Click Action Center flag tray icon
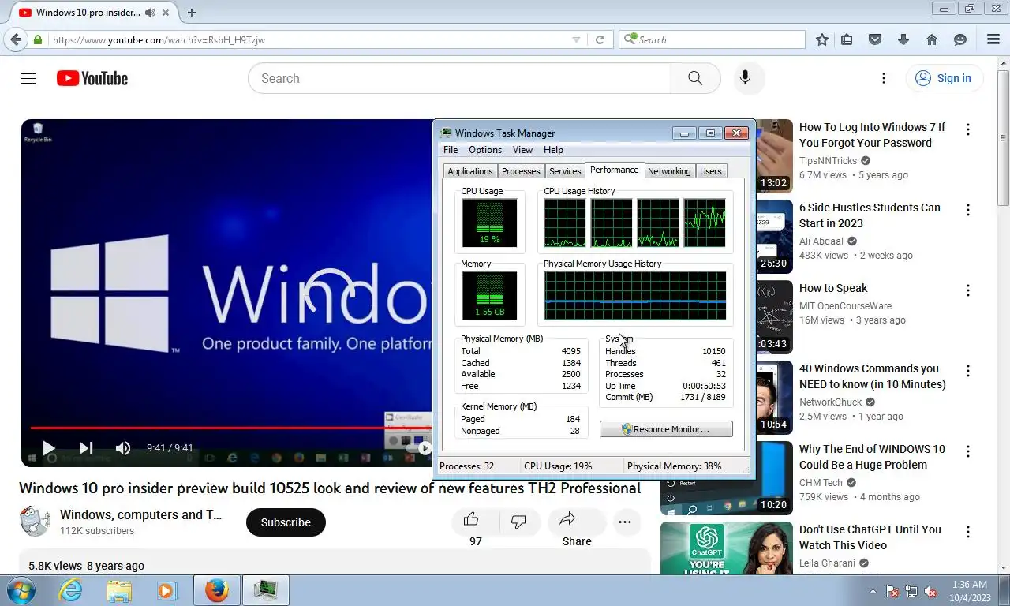 (x=893, y=591)
